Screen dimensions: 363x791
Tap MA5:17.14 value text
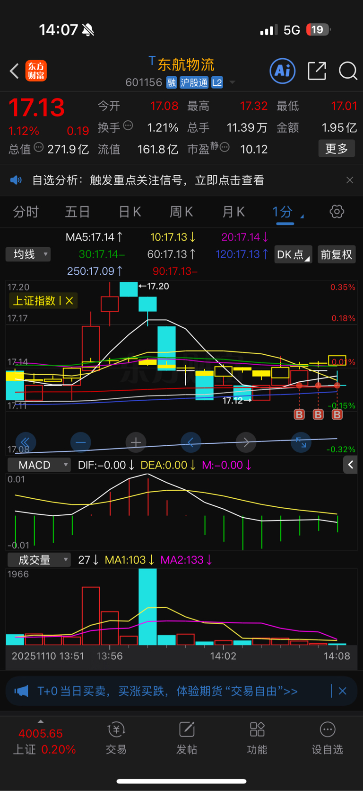pos(94,237)
